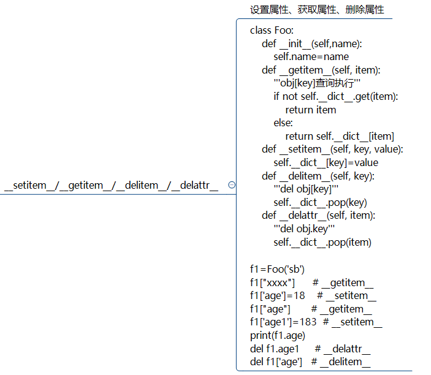This screenshot has height=375, width=431.
Task: Select the __setitem__/__getitem__/__delitem__/__delattr__ topic
Action: click(112, 186)
